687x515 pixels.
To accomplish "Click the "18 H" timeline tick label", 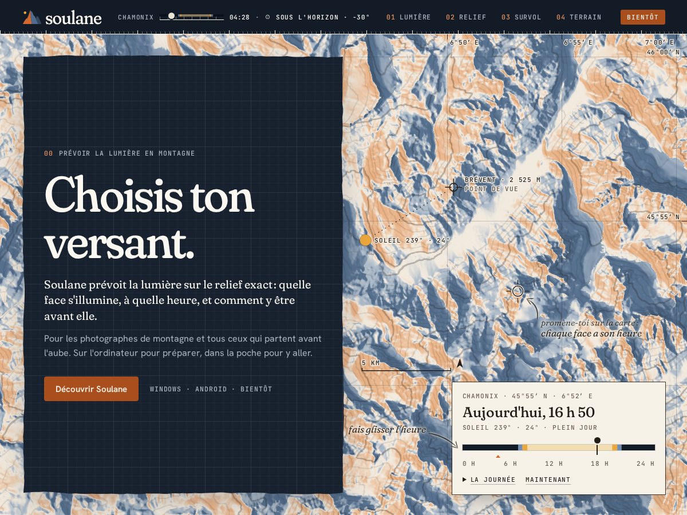I will pos(599,463).
